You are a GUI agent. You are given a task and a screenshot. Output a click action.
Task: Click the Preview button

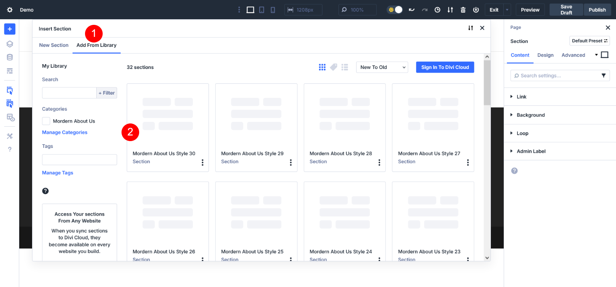point(530,10)
